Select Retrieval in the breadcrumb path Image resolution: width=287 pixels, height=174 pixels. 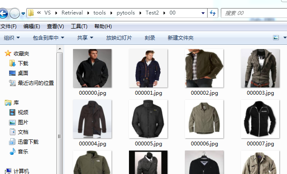72,13
